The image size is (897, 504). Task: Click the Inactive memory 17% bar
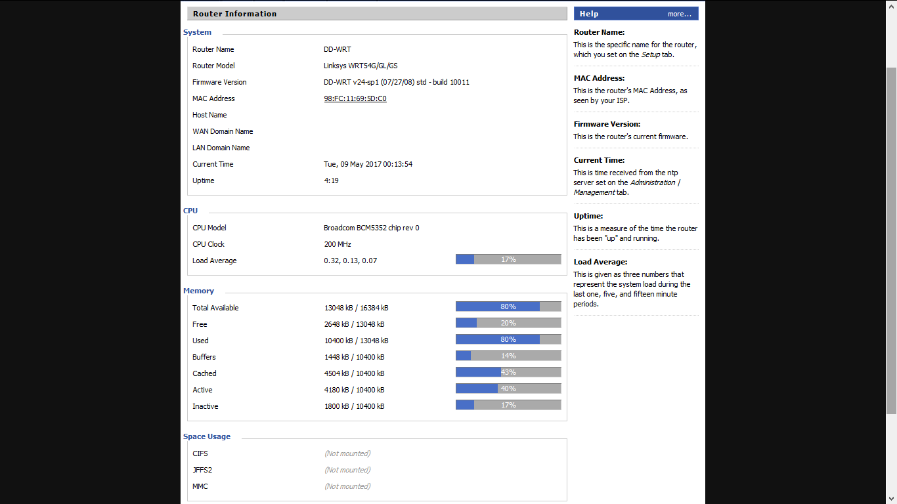click(x=508, y=405)
